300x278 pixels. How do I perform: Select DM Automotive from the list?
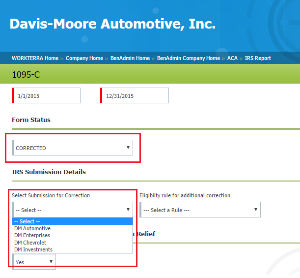coord(32,228)
